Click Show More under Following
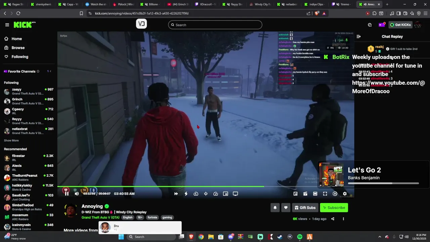430x242 pixels. click(11, 140)
